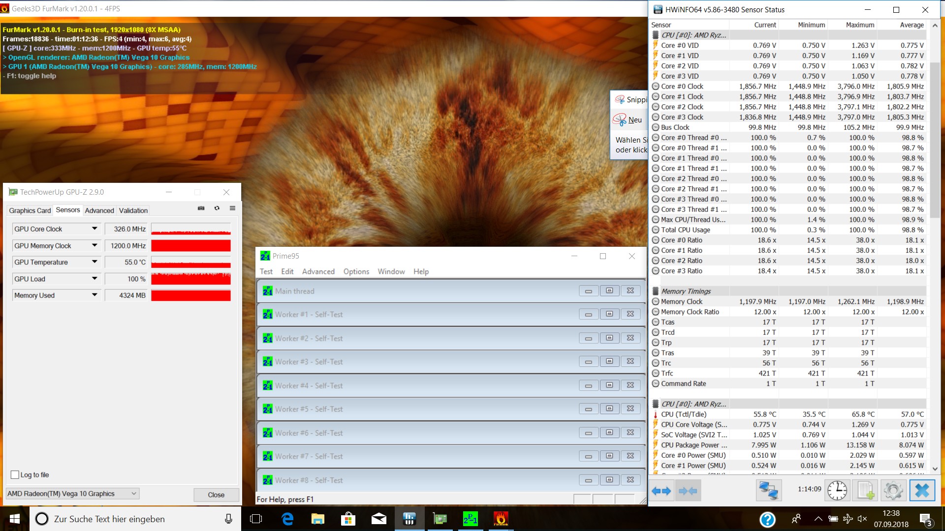
Task: Click the HWiNFO log file icon
Action: (x=865, y=491)
